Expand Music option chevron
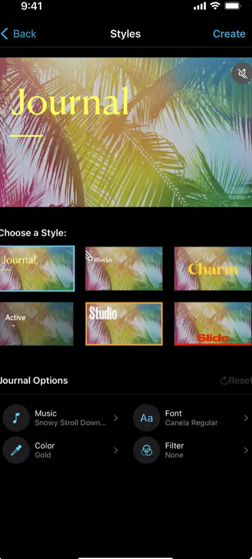The image size is (252, 559). (116, 418)
